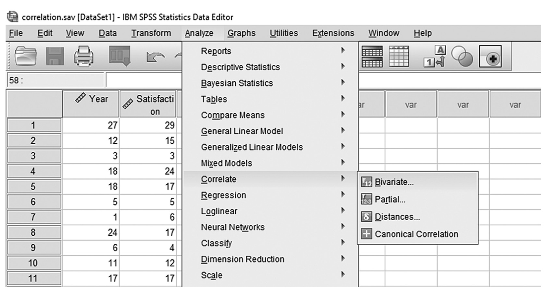Screen dimensions: 545x296
Task: Open the Scale menu entry
Action: [270, 275]
